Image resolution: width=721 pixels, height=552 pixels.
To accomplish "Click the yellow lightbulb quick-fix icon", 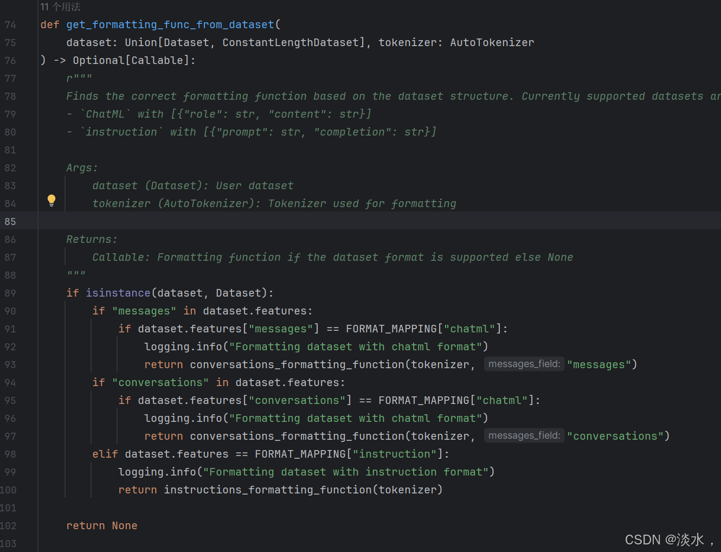I will click(x=51, y=201).
